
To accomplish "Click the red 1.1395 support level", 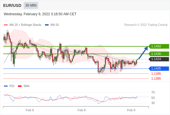I will coord(156,74).
